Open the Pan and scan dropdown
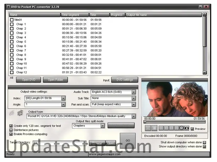The height and width of the screenshot is (162, 217). click(134, 104)
